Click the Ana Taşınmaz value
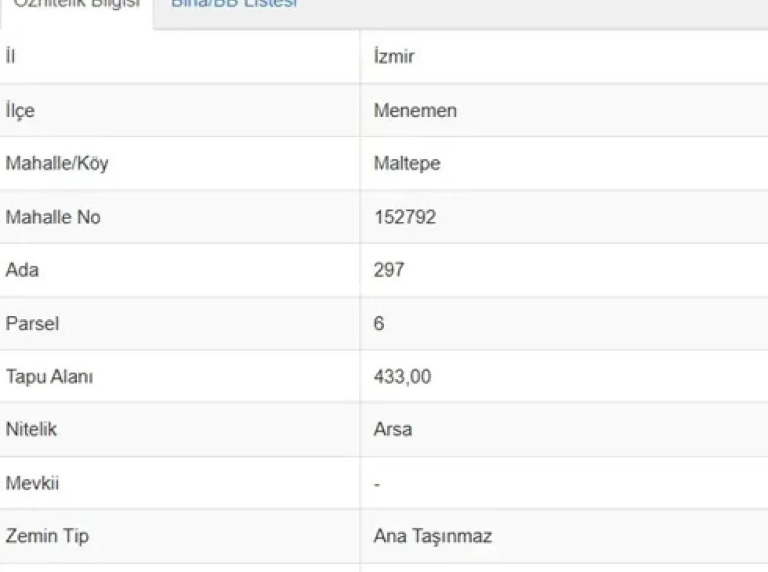768x572 pixels. (433, 536)
